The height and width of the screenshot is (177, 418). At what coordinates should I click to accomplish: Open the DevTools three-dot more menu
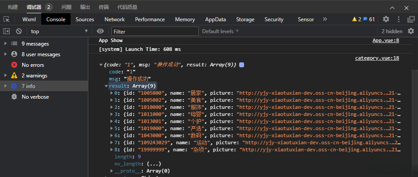pyautogui.click(x=399, y=19)
